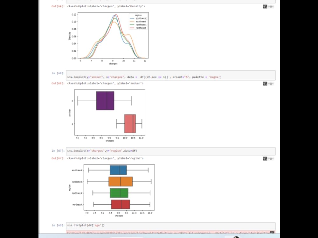Screen dimensions: 318x238
Task: Click the orange southeast box in region boxplot
Action: [x=121, y=182]
